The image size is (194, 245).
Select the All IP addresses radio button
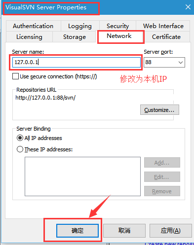(x=20, y=138)
